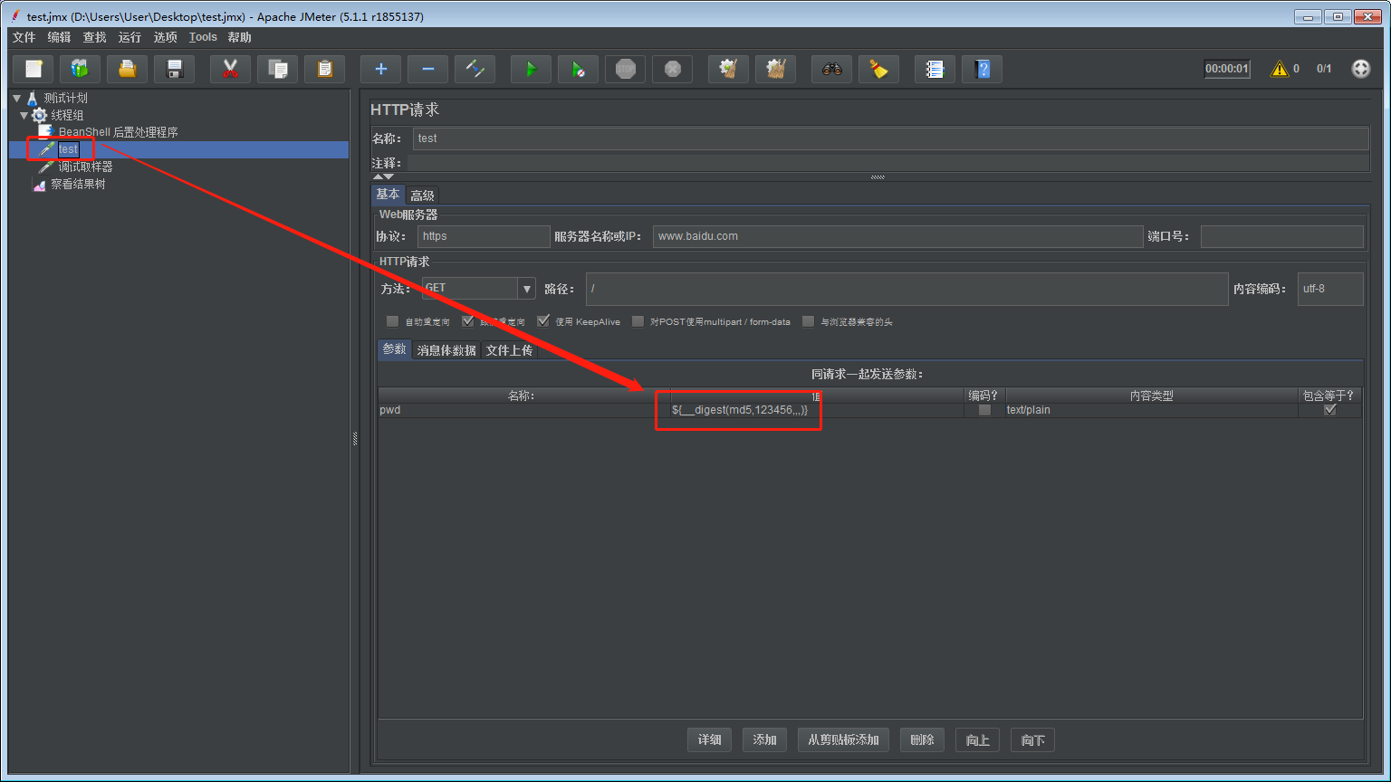The image size is (1391, 782).
Task: Toggle the 包含等于? checkbox for pwd
Action: (1330, 410)
